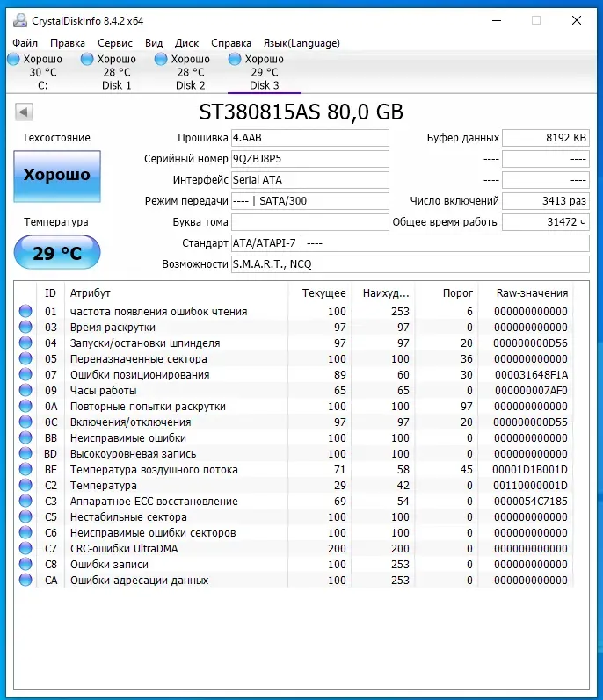
Task: Select the Disk 2 status orb
Action: [x=161, y=59]
